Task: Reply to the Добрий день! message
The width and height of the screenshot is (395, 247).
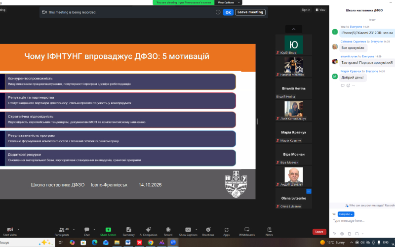Action: click(x=343, y=85)
